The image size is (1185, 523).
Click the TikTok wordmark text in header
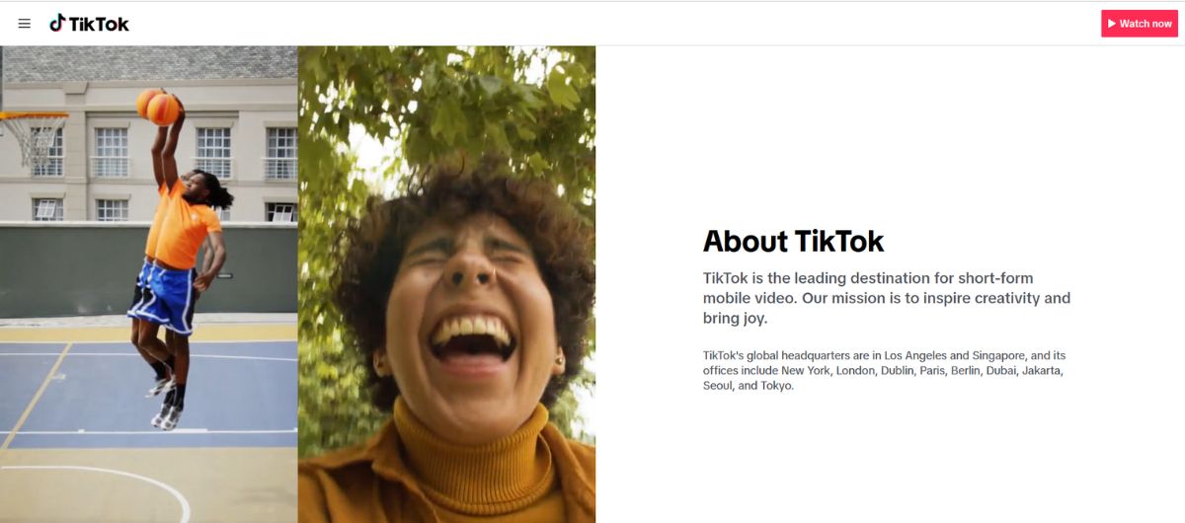point(99,24)
